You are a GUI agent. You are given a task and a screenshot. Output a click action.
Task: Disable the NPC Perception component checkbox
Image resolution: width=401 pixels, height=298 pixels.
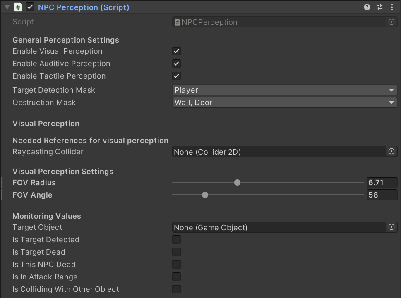30,7
